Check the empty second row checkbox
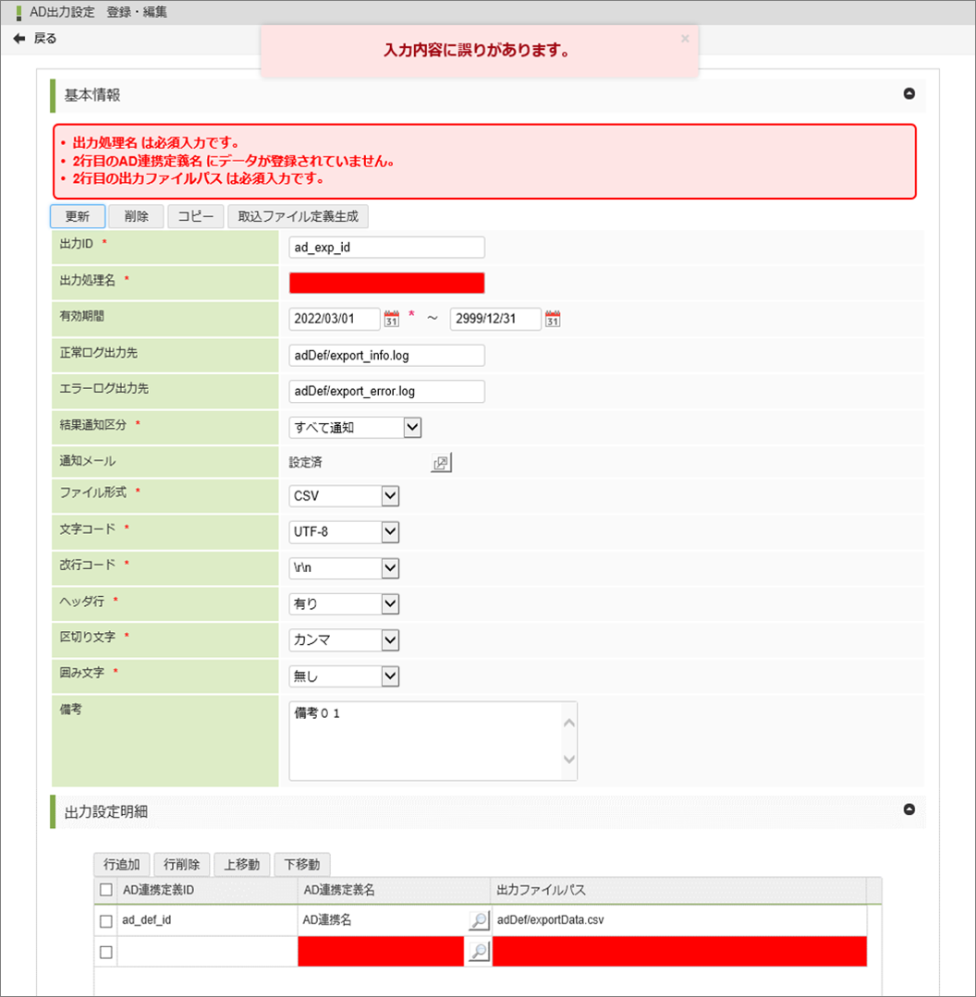Screen dimensions: 976x997 [106, 953]
